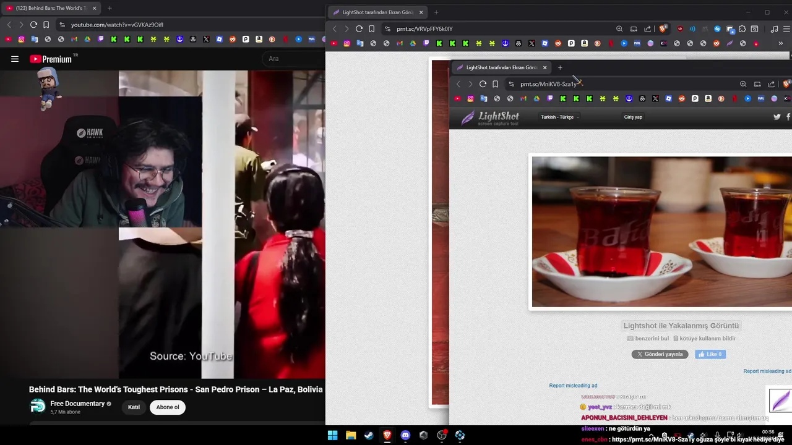Click the Giriş yap login link
This screenshot has width=792, height=445.
pyautogui.click(x=633, y=117)
